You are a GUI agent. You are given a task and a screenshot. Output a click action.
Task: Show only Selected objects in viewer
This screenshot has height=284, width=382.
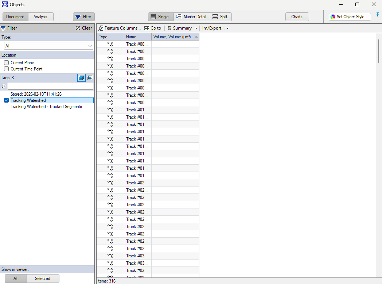(x=43, y=278)
